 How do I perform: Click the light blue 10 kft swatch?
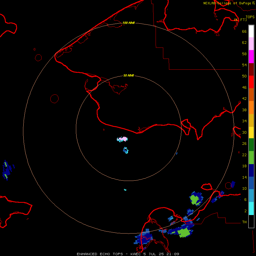[251, 195]
